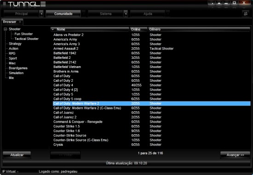Click the Logado como: padregalau status
253x175 pixels.
point(58,171)
